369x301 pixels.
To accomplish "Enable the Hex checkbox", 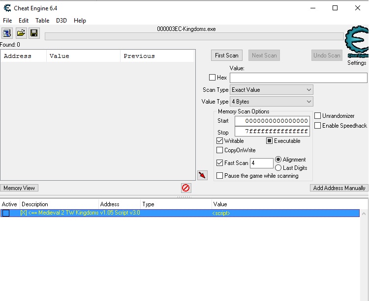I will click(x=212, y=77).
